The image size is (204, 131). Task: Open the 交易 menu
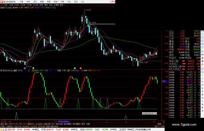(62, 2)
